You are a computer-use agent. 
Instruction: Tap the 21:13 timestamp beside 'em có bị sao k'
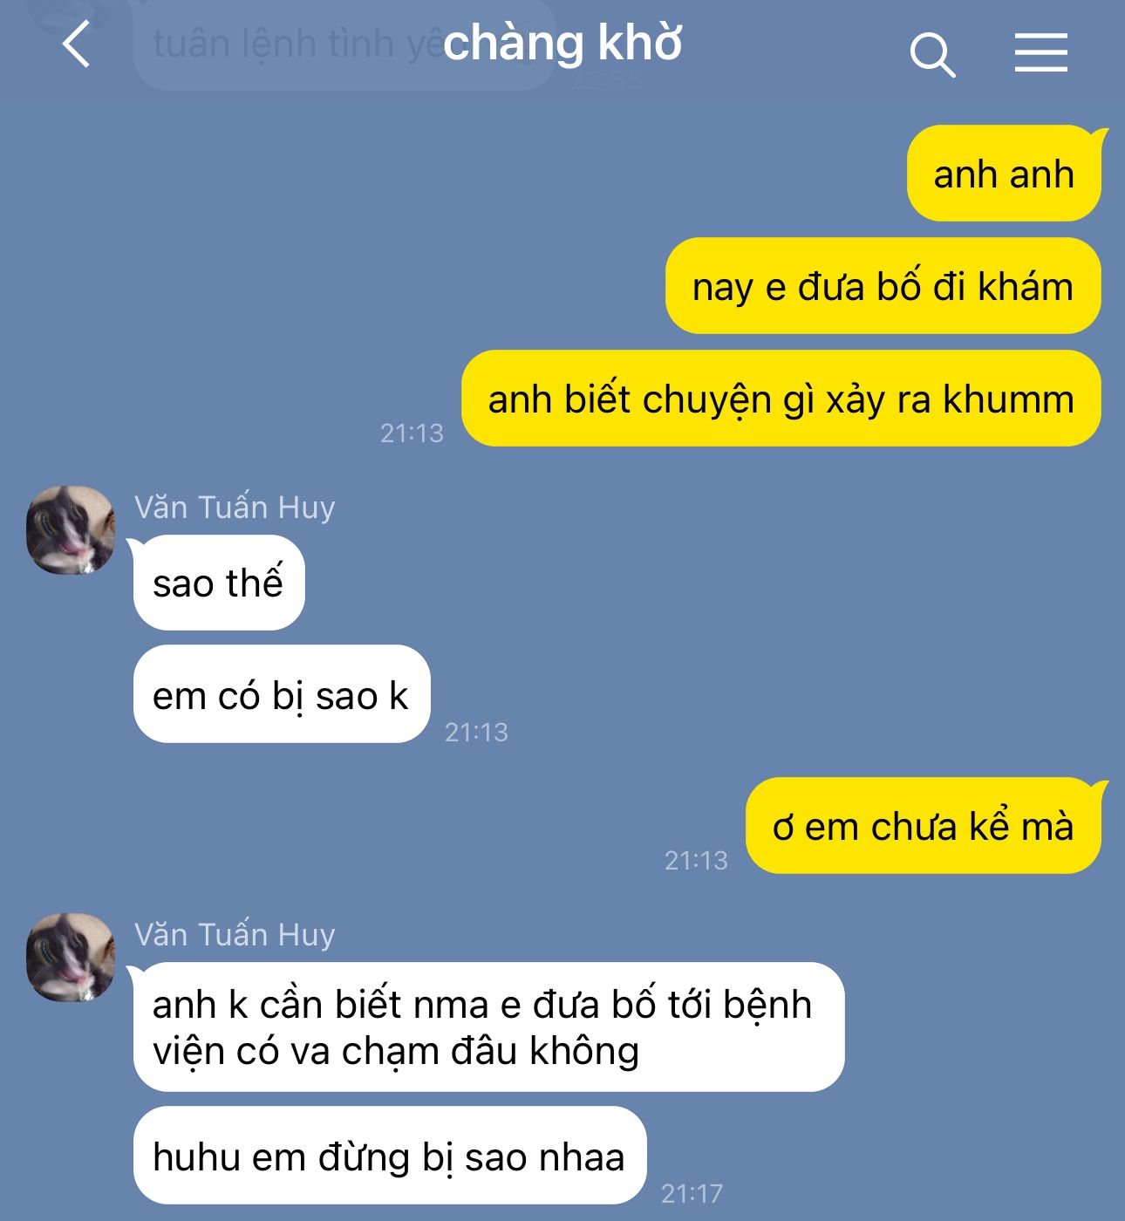point(476,732)
